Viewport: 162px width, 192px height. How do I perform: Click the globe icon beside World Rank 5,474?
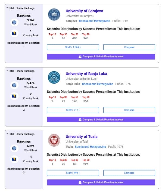[14, 85]
